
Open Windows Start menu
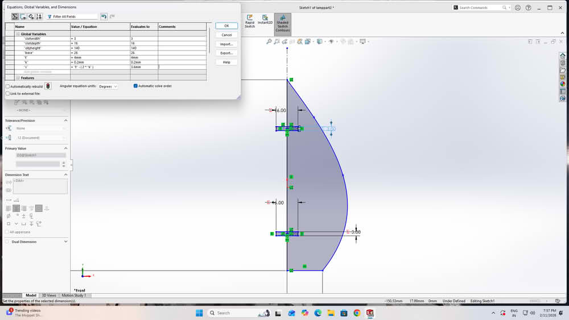coord(199,313)
